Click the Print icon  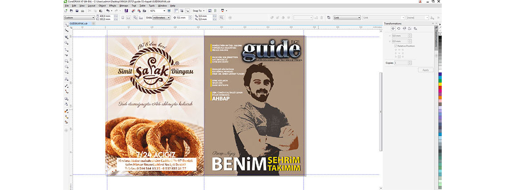(x=82, y=11)
